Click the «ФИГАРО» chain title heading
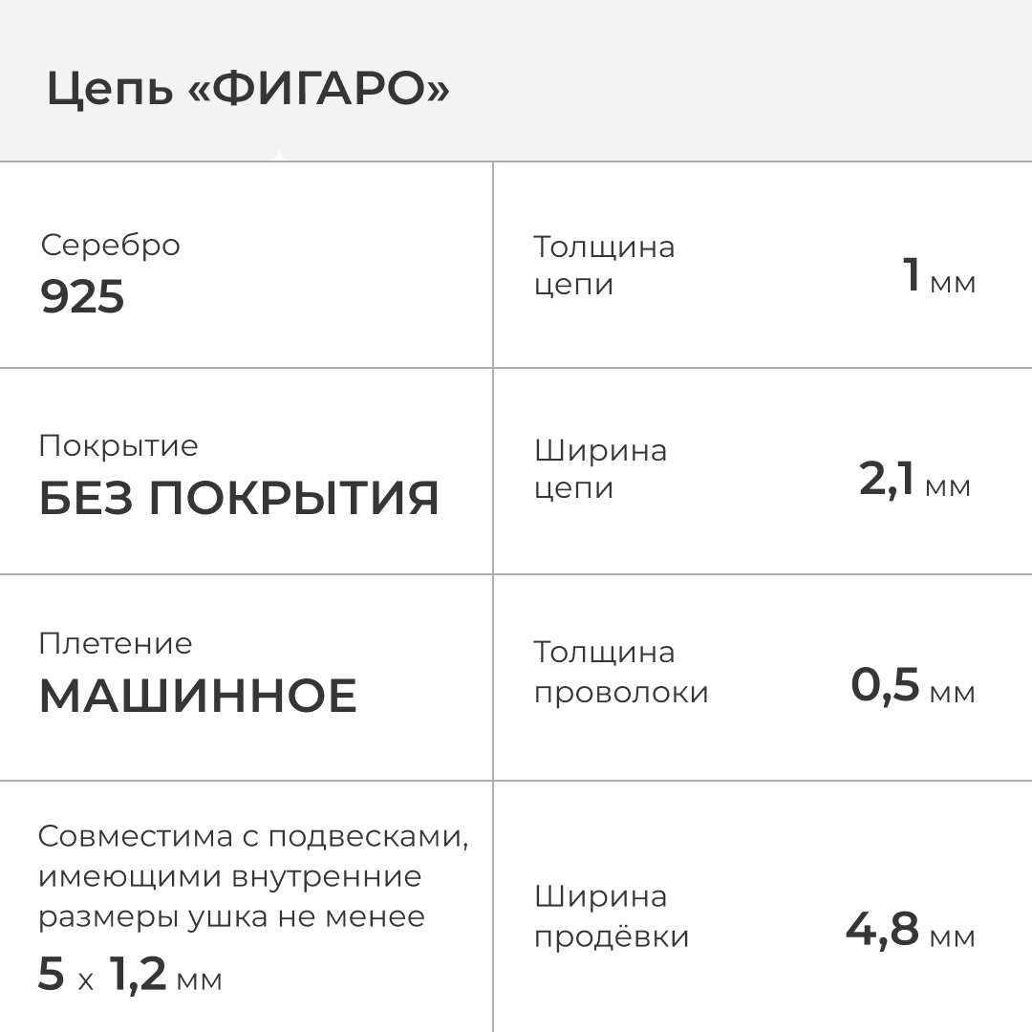The width and height of the screenshot is (1032, 1032). 247,90
